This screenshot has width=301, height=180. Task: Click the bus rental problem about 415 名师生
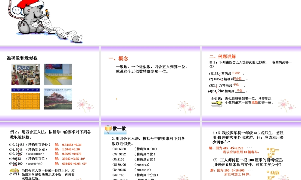tap(248, 137)
